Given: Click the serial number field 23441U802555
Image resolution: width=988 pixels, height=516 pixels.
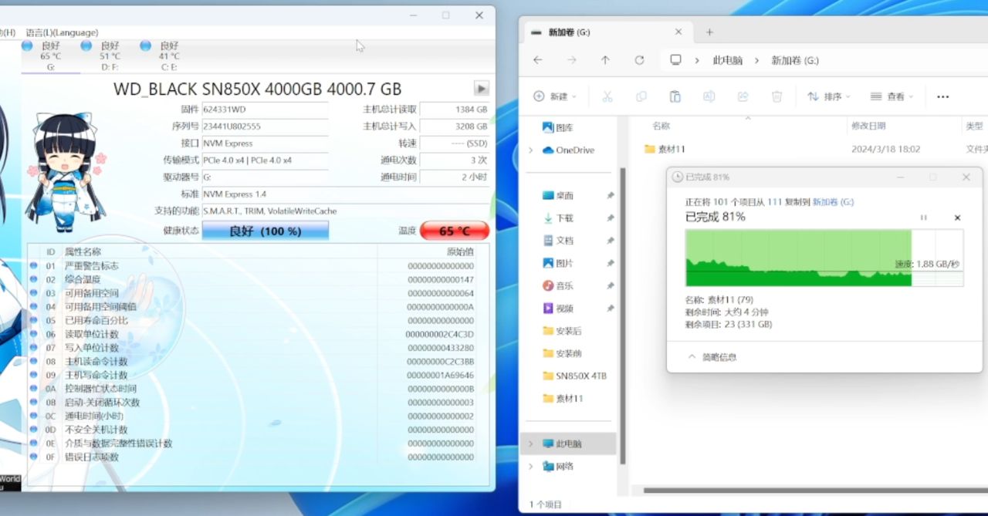Looking at the screenshot, I should [x=265, y=126].
